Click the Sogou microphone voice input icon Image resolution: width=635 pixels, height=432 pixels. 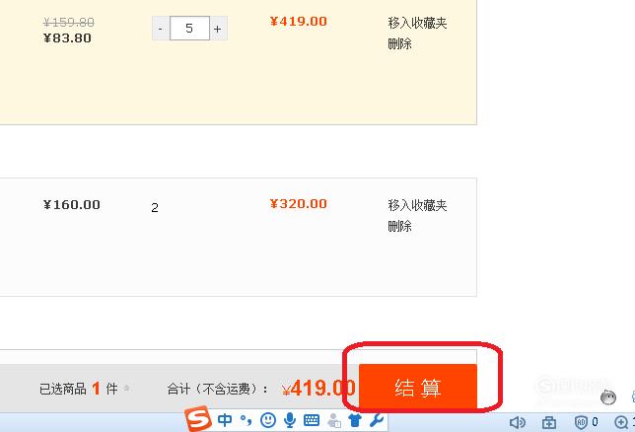[290, 420]
